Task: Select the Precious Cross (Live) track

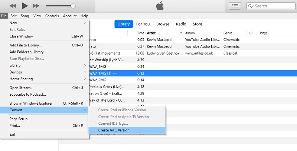Action: (x=193, y=87)
